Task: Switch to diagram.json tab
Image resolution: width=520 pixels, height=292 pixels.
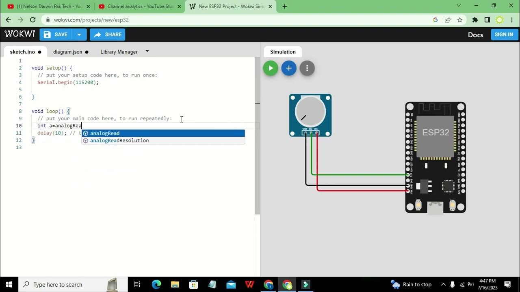Action: click(71, 52)
